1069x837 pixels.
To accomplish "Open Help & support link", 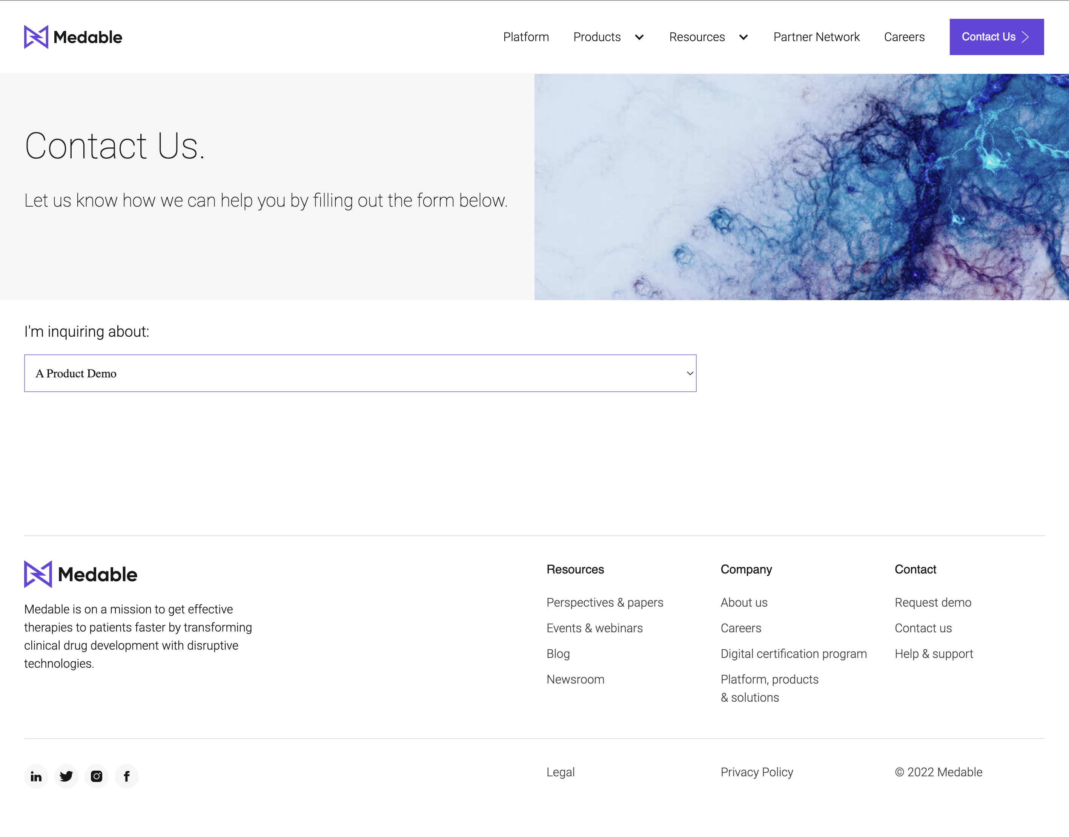I will click(933, 654).
